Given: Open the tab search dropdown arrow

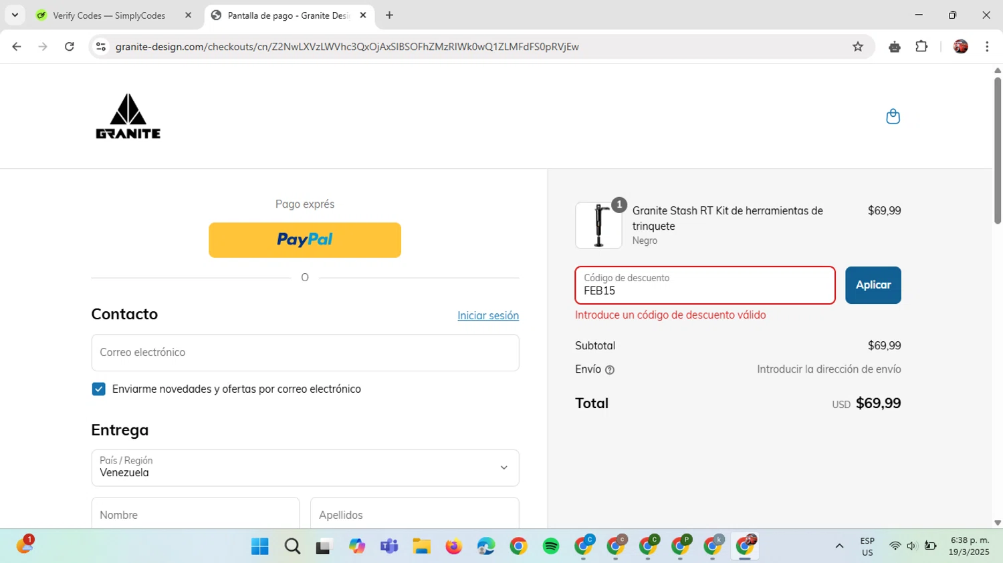Looking at the screenshot, I should coord(15,15).
